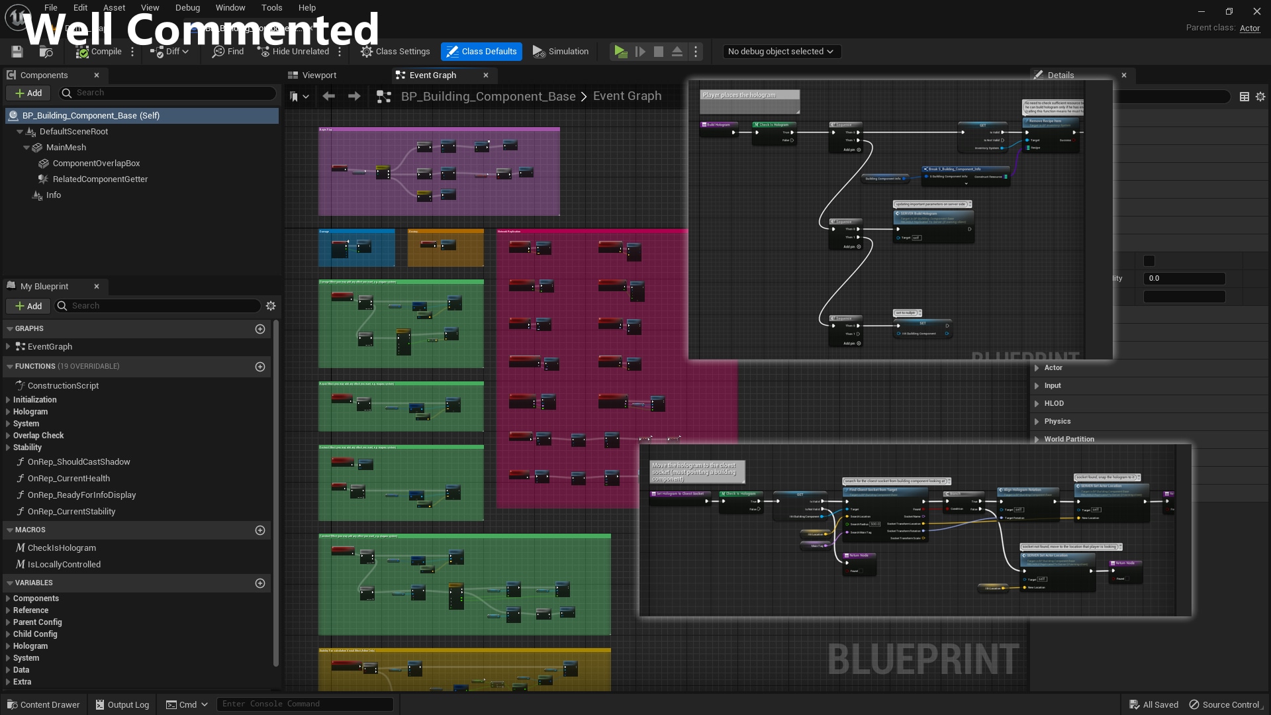Add a new graph with plus icon
Viewport: 1271px width, 715px height.
pyautogui.click(x=260, y=329)
